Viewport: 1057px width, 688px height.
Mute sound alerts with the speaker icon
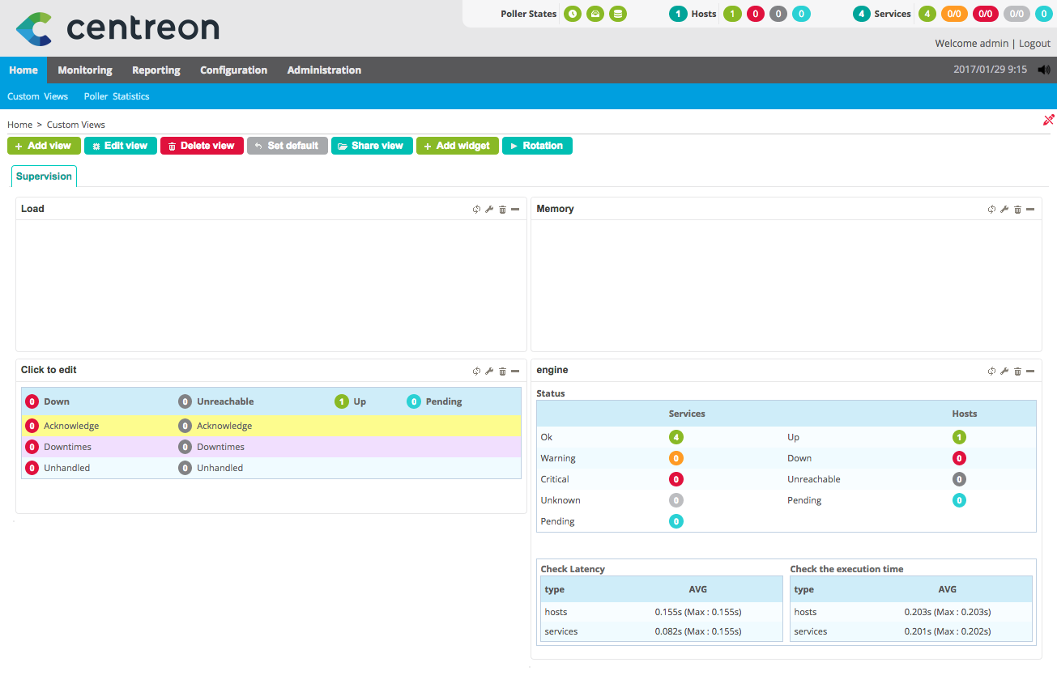point(1044,70)
